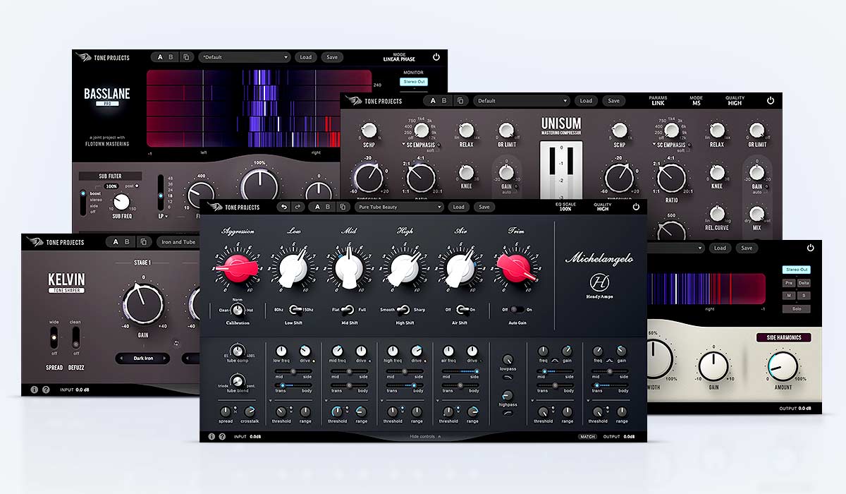Click Load in Michelangelo header

[x=458, y=207]
